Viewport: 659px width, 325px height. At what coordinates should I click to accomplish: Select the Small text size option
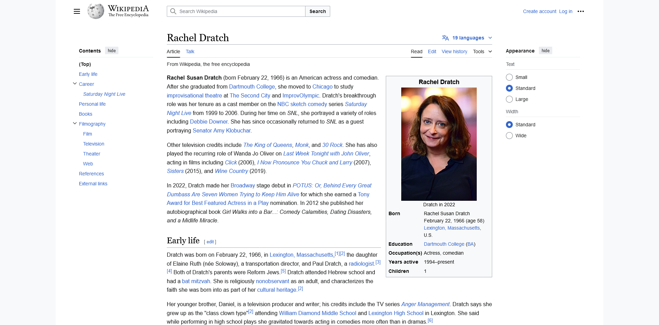click(x=509, y=77)
